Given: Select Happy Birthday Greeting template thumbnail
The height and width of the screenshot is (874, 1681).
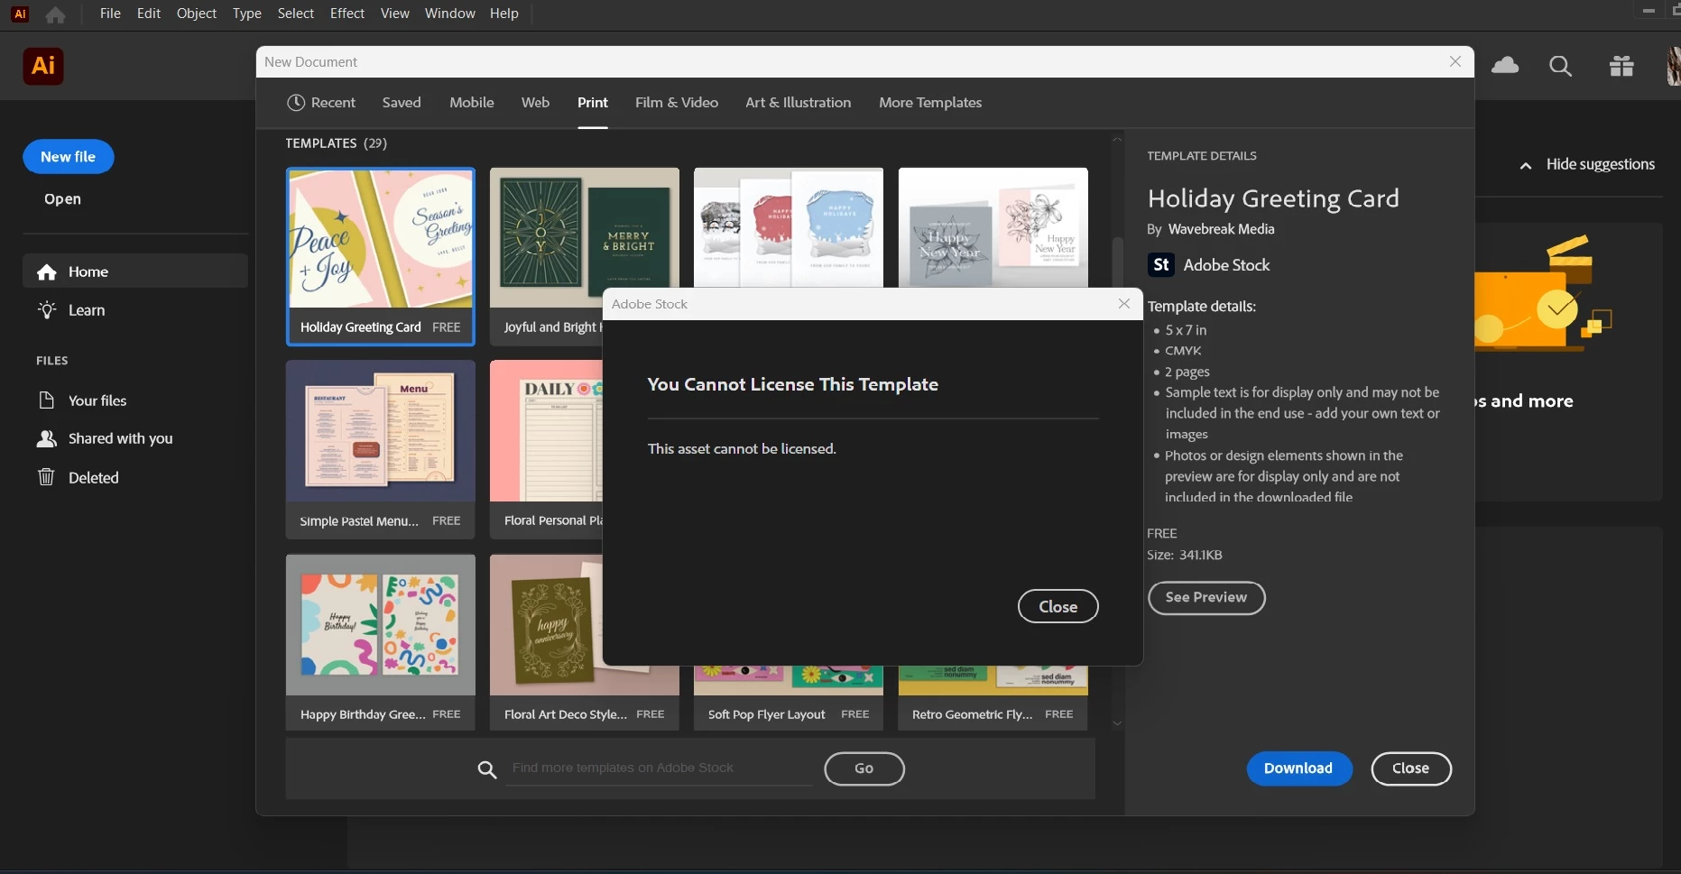Looking at the screenshot, I should tap(381, 625).
